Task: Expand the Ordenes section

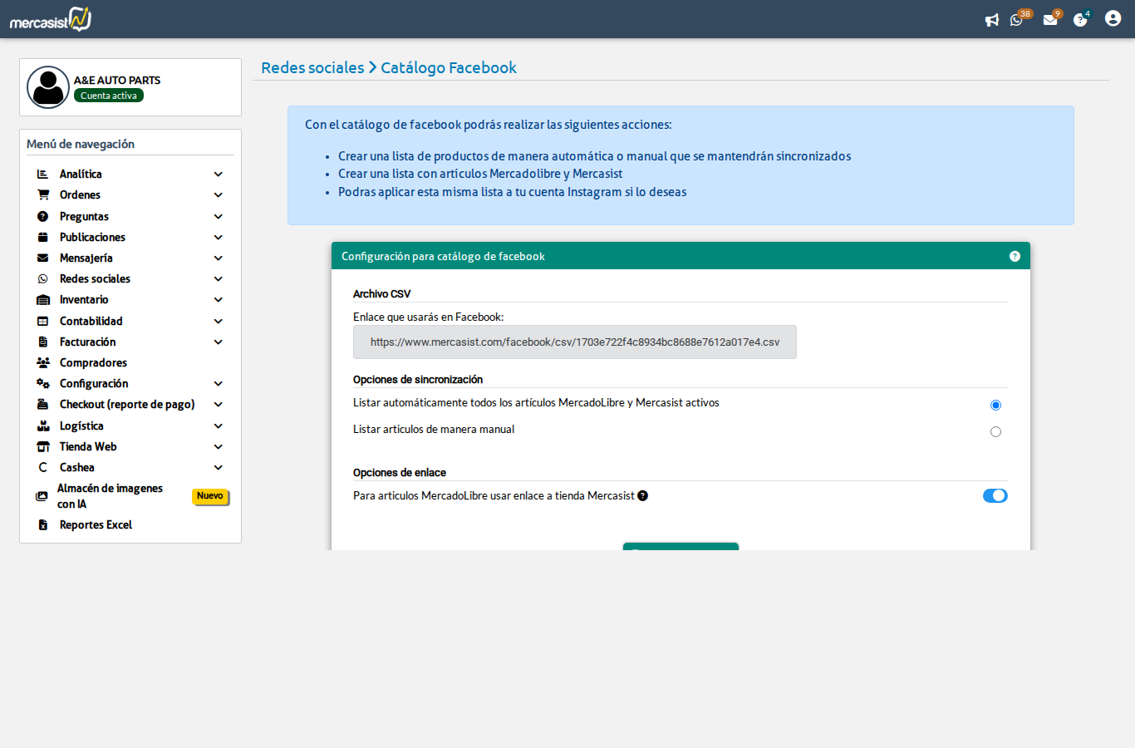Action: tap(80, 194)
